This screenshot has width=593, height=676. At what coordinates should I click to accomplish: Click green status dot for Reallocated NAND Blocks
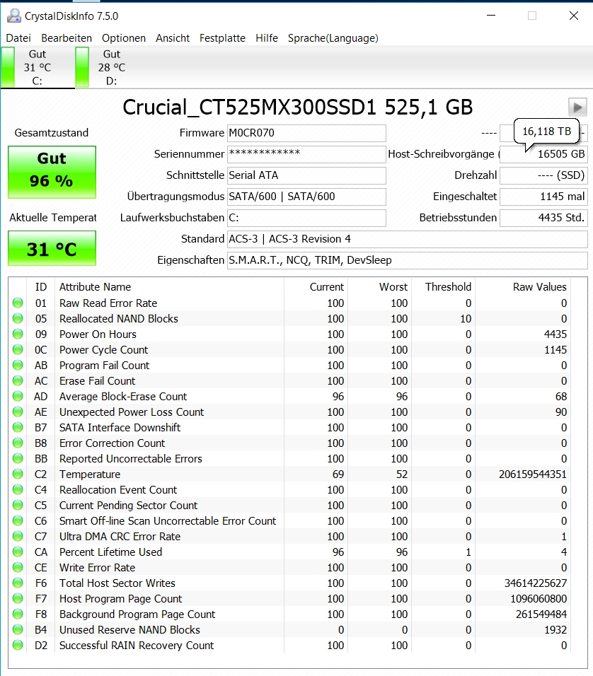18,319
